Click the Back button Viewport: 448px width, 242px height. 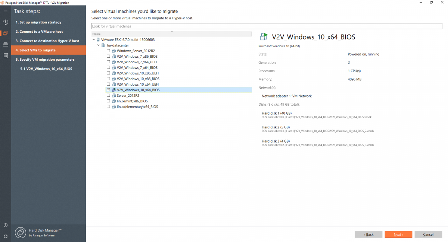point(368,234)
